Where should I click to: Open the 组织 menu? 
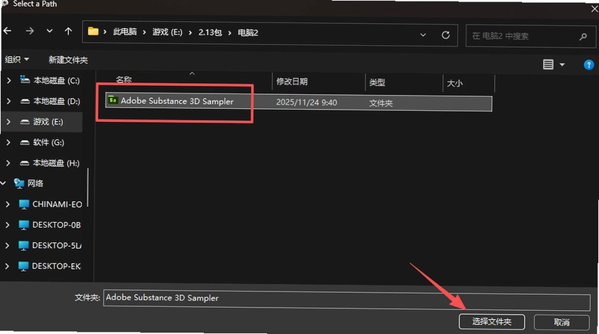(16, 60)
